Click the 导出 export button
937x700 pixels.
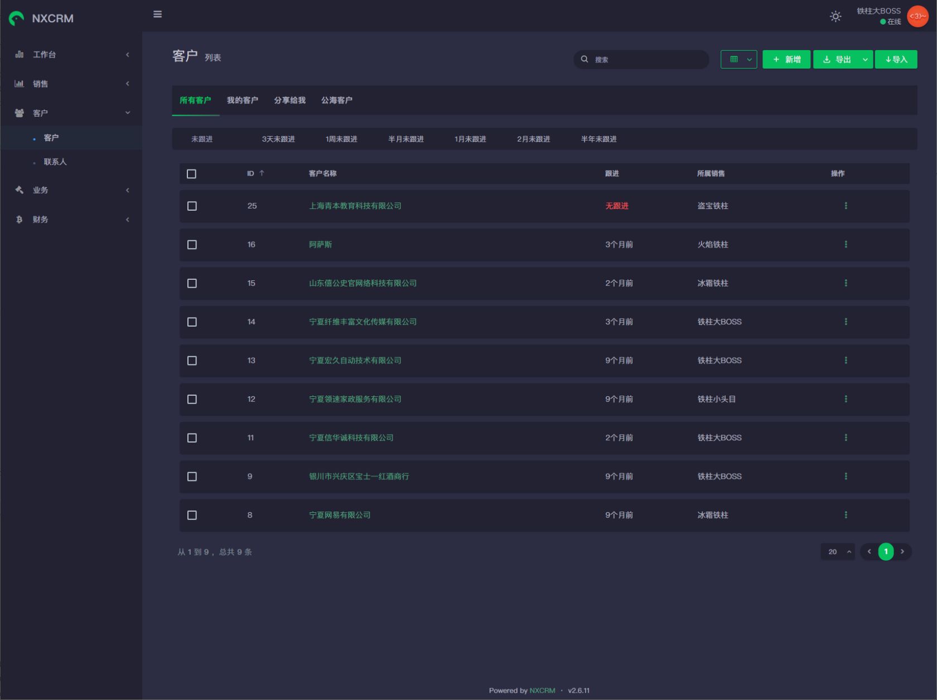(x=836, y=59)
